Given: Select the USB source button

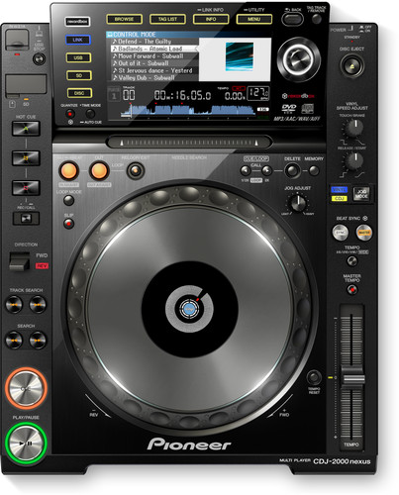Looking at the screenshot, I should (x=78, y=57).
